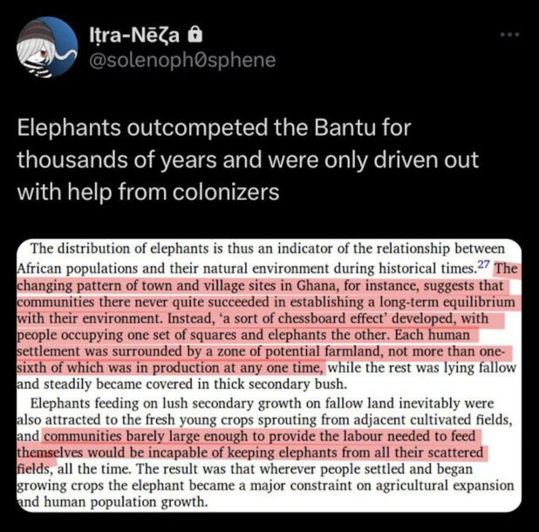Image resolution: width=539 pixels, height=532 pixels.
Task: Click the user's avatar profile picture
Action: (47, 46)
